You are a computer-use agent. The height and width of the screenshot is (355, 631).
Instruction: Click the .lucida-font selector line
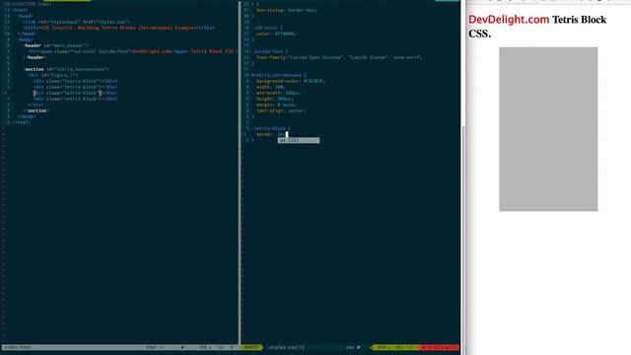(x=270, y=51)
